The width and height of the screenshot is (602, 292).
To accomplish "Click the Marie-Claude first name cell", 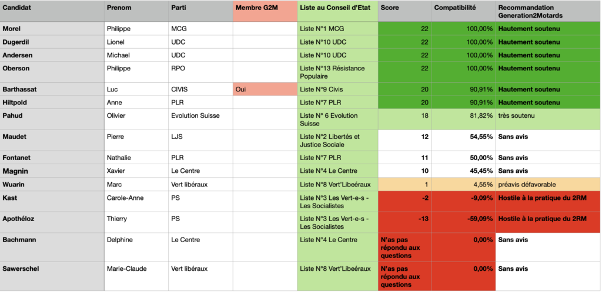I will tap(126, 269).
